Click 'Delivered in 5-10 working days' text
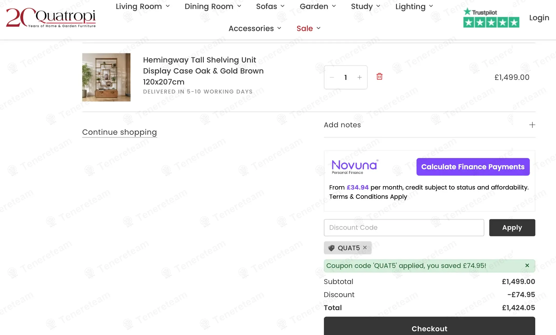 [x=198, y=92]
